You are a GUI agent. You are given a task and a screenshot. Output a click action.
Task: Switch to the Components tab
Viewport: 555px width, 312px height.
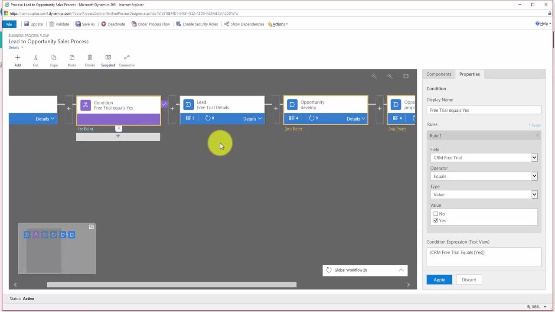point(439,74)
